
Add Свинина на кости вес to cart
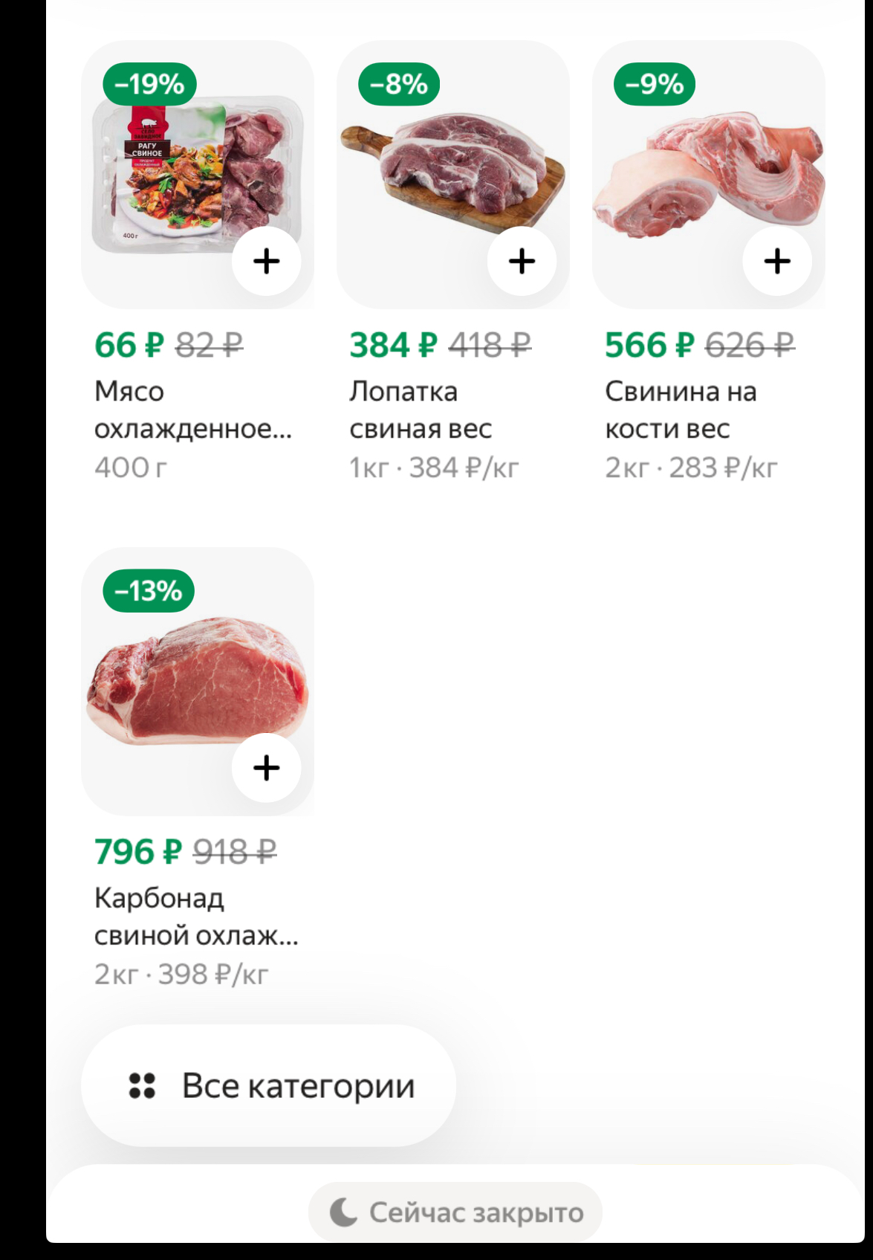click(777, 261)
